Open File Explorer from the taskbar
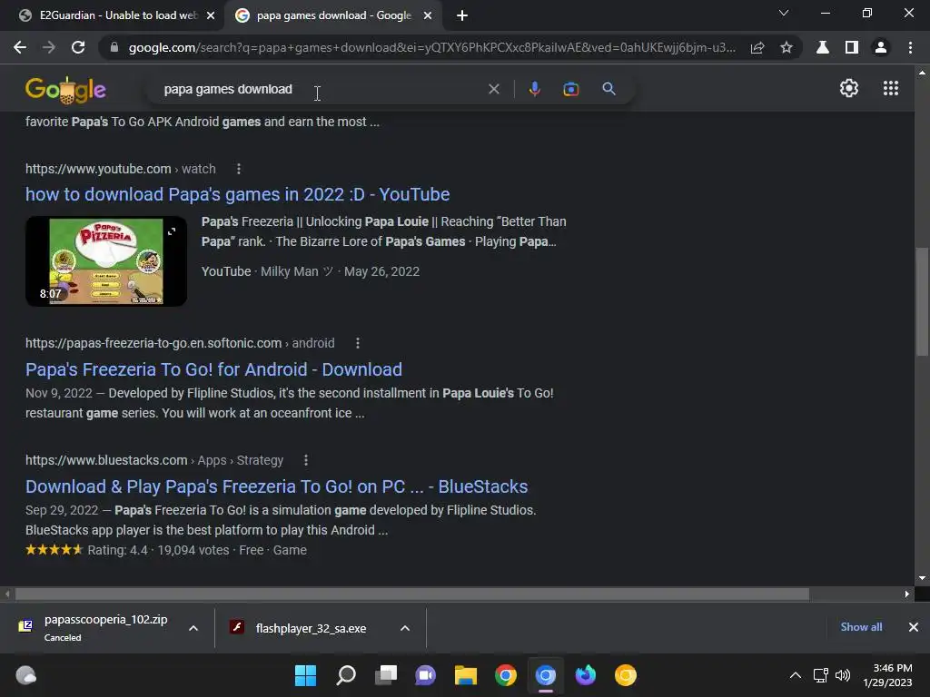The height and width of the screenshot is (697, 930). tap(466, 675)
